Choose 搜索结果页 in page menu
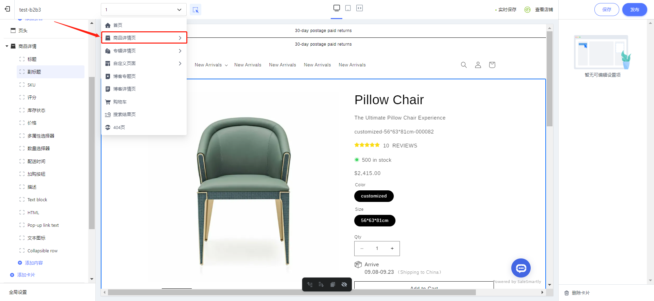 (144, 114)
